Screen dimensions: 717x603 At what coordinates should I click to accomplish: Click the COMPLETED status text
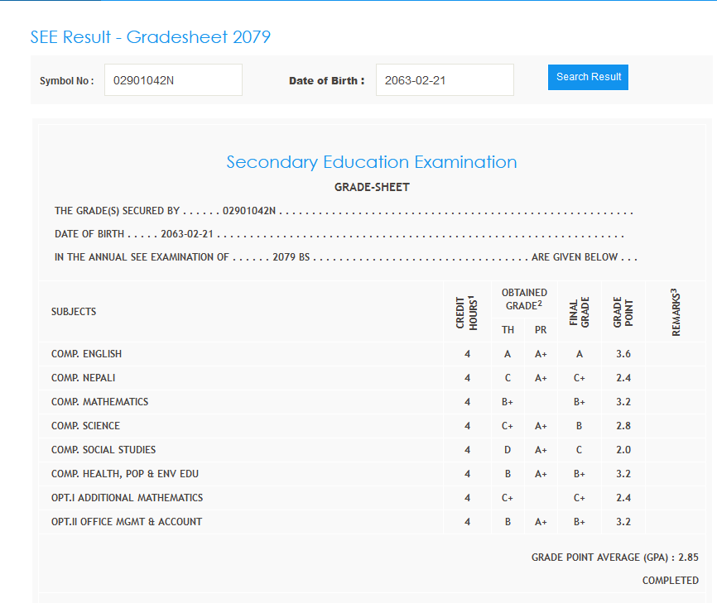670,581
